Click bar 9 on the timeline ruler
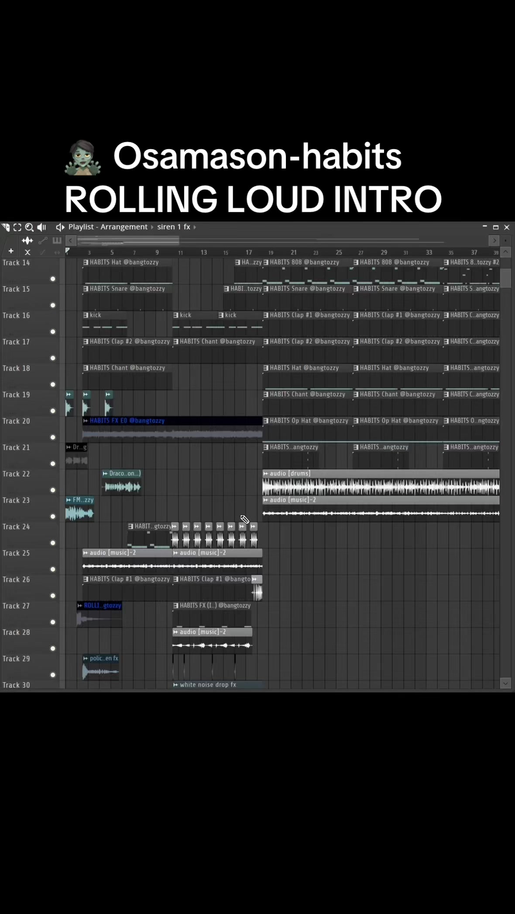This screenshot has height=914, width=515. pos(157,252)
